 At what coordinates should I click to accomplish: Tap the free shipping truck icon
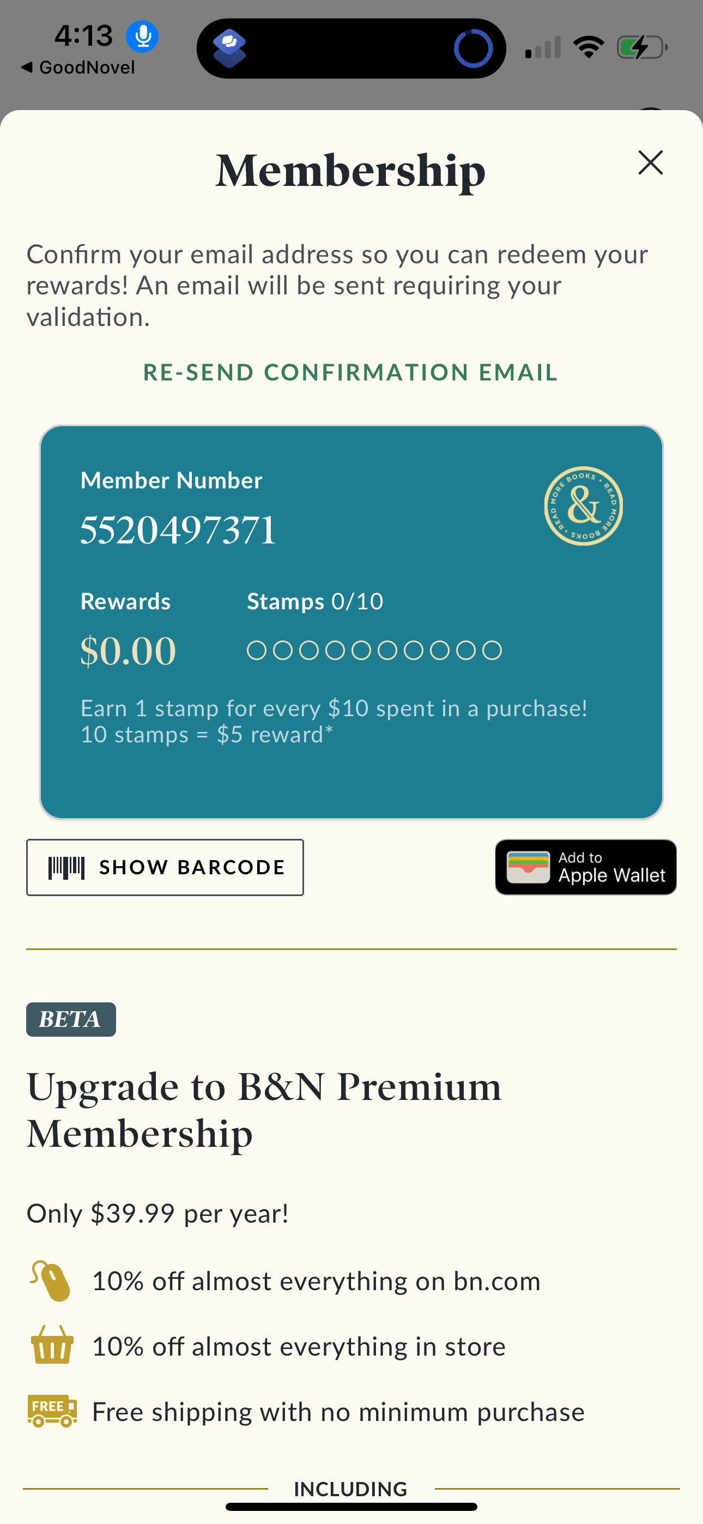52,1411
